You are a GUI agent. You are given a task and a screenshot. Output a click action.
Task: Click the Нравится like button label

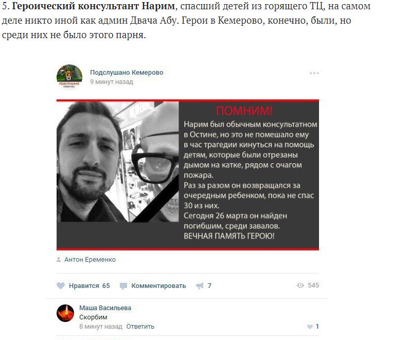84,286
